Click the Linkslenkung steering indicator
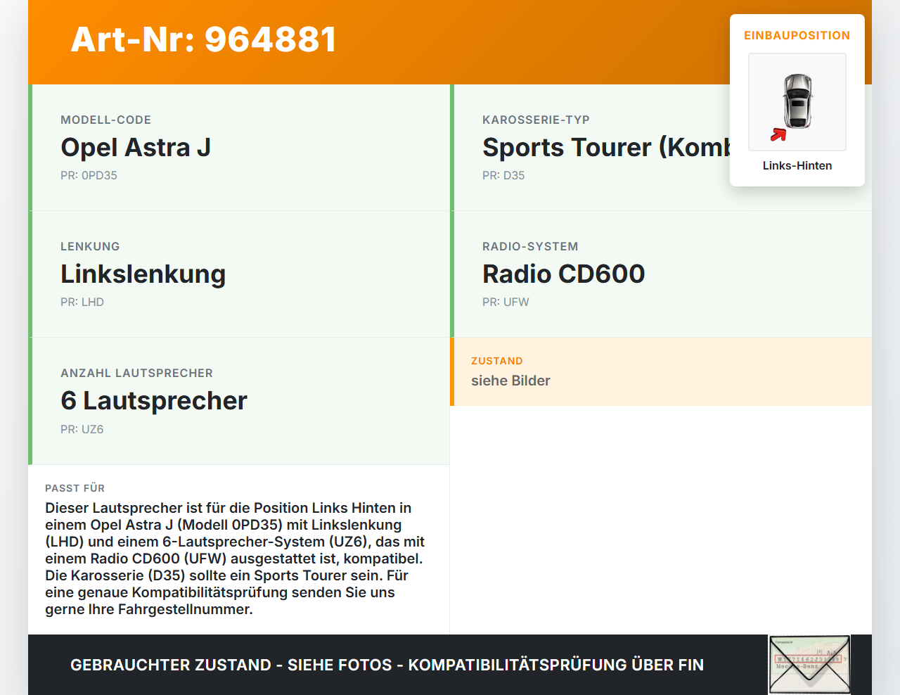The height and width of the screenshot is (695, 900). (143, 274)
